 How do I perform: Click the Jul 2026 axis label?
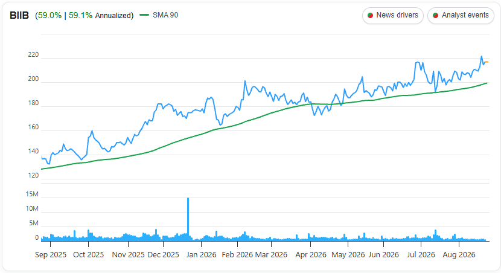[421, 255]
